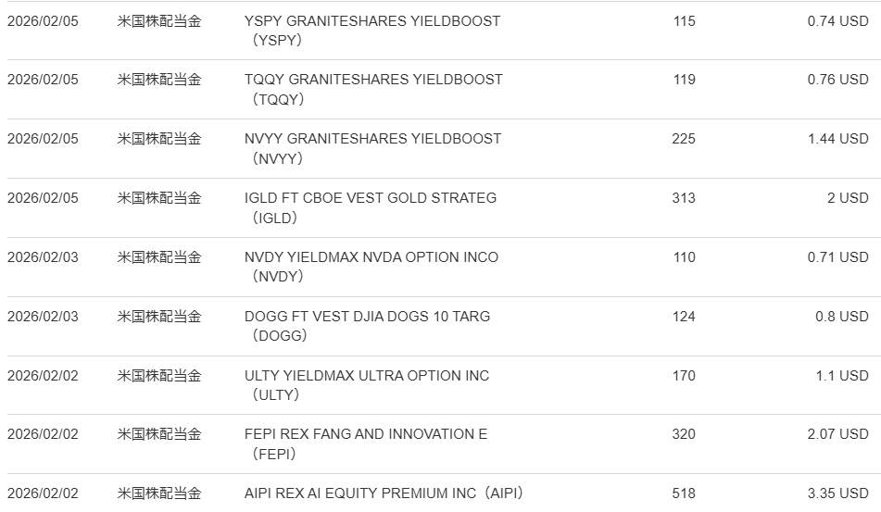Click 米国株配当金 label in the FEPI row

pos(158,434)
